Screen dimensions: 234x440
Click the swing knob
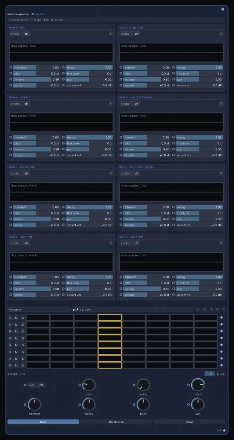pyautogui.click(x=144, y=385)
